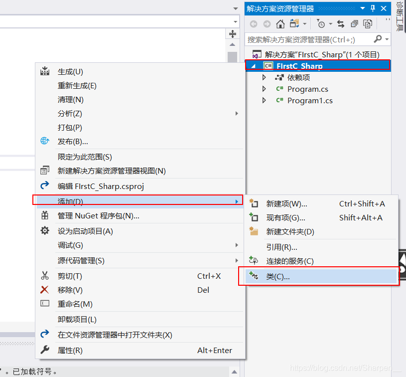Select the 依赖项 node
Screen dimensions: 406x377
[298, 77]
